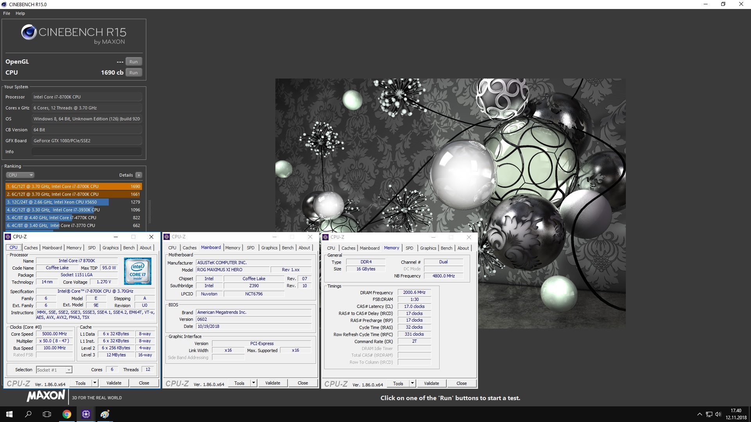The image size is (751, 422).
Task: Open taskbar search magnifier
Action: 28,414
